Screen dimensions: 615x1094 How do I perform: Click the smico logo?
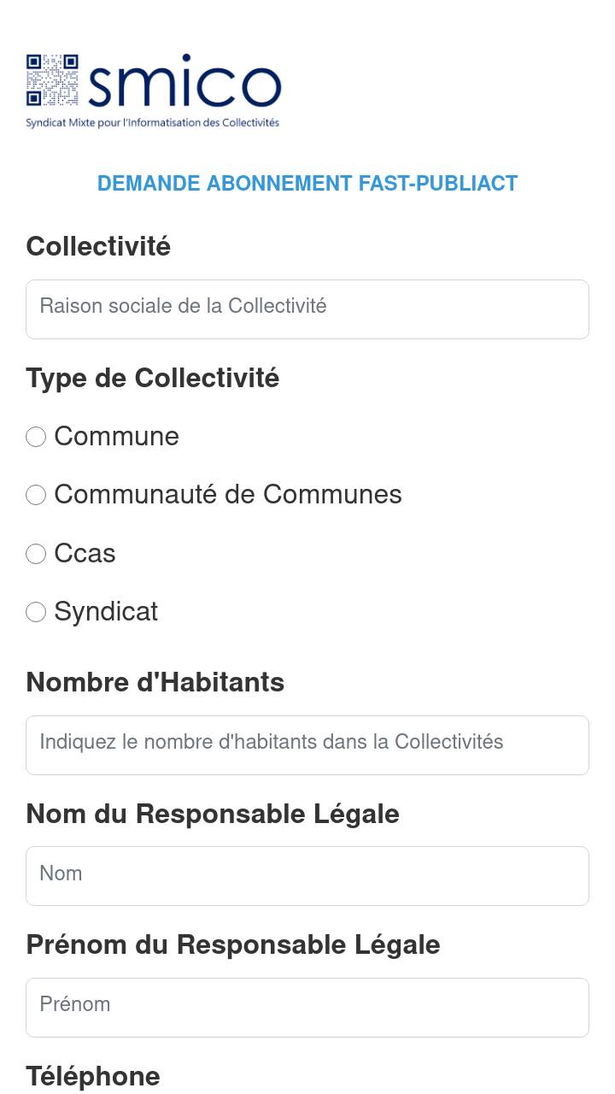pyautogui.click(x=154, y=91)
